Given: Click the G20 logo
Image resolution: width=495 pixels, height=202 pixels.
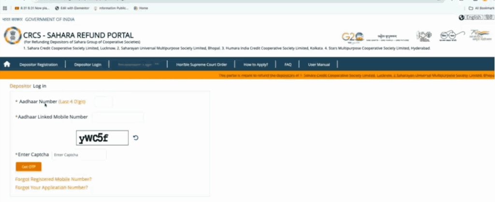Looking at the screenshot, I should tap(352, 37).
